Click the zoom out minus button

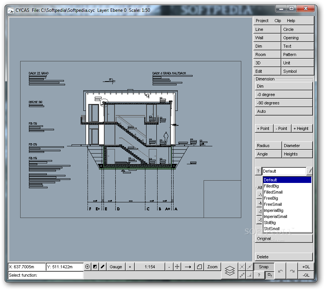point(169,267)
